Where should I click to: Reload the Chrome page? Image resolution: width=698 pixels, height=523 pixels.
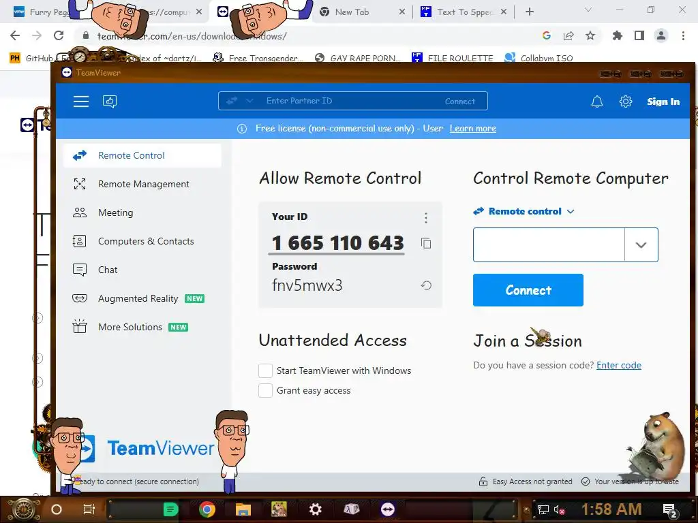[59, 35]
